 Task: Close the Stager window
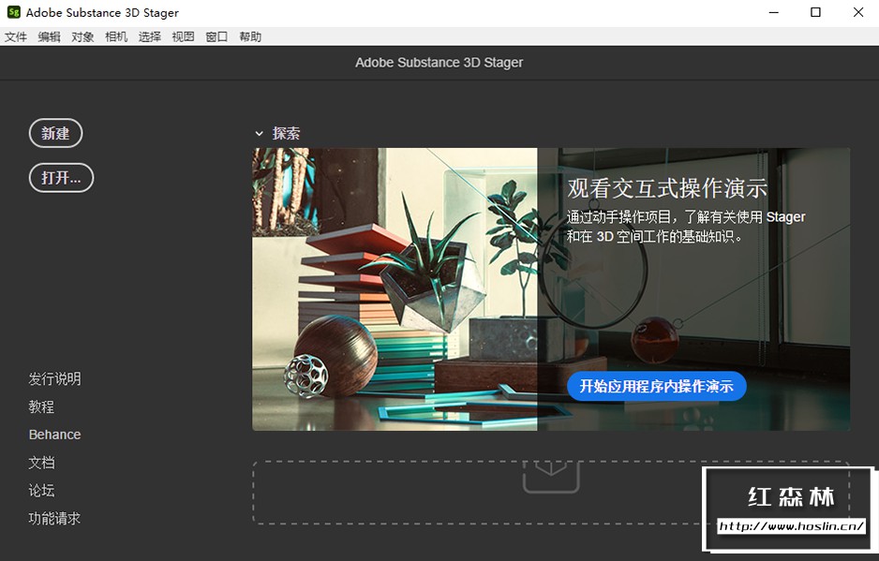click(858, 12)
